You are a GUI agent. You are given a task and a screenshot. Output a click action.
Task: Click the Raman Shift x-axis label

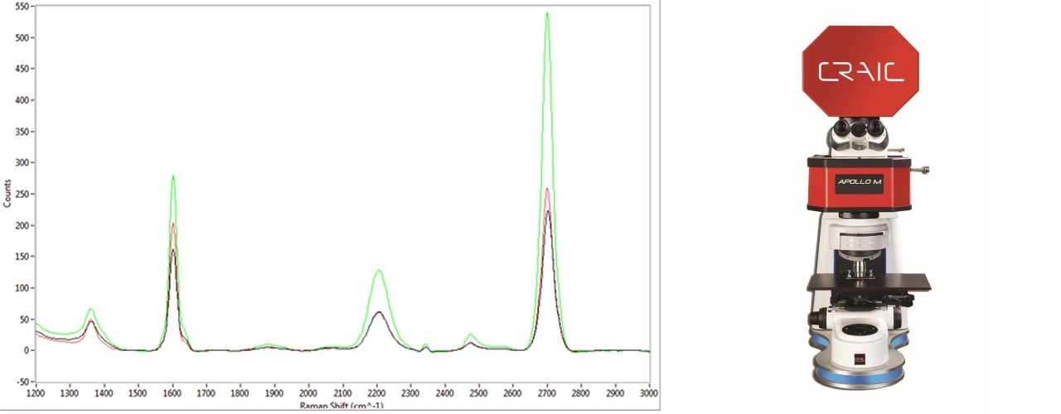tap(341, 407)
